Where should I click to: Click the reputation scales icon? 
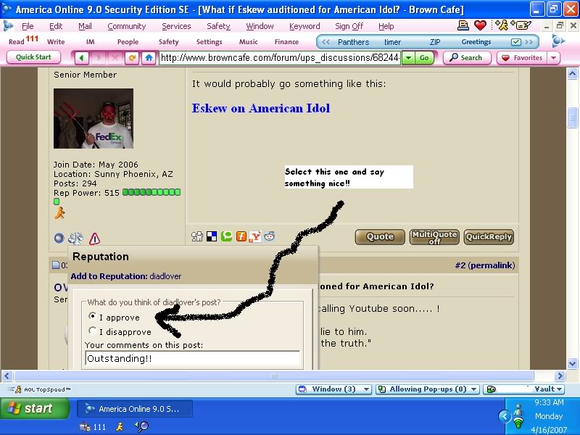pyautogui.click(x=76, y=239)
